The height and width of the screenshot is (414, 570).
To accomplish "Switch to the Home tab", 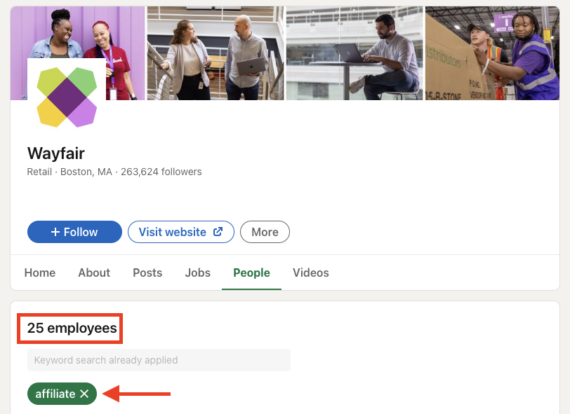I will (40, 272).
